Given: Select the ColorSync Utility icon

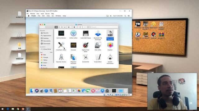Looking at the screenshot, I should click(61, 45).
